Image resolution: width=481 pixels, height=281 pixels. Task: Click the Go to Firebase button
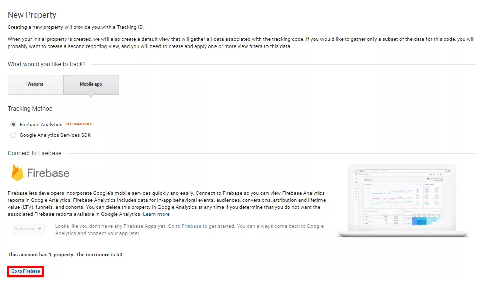click(x=26, y=271)
